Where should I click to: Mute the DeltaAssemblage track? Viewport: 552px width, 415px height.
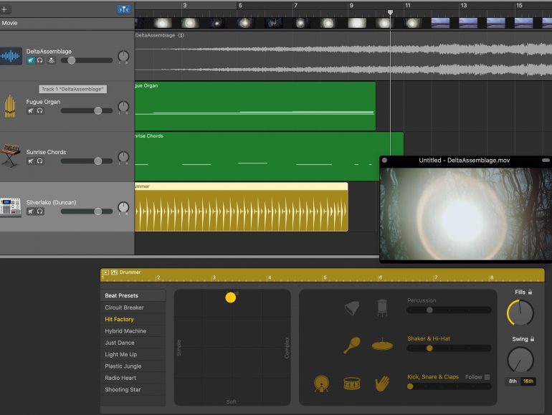(31, 61)
